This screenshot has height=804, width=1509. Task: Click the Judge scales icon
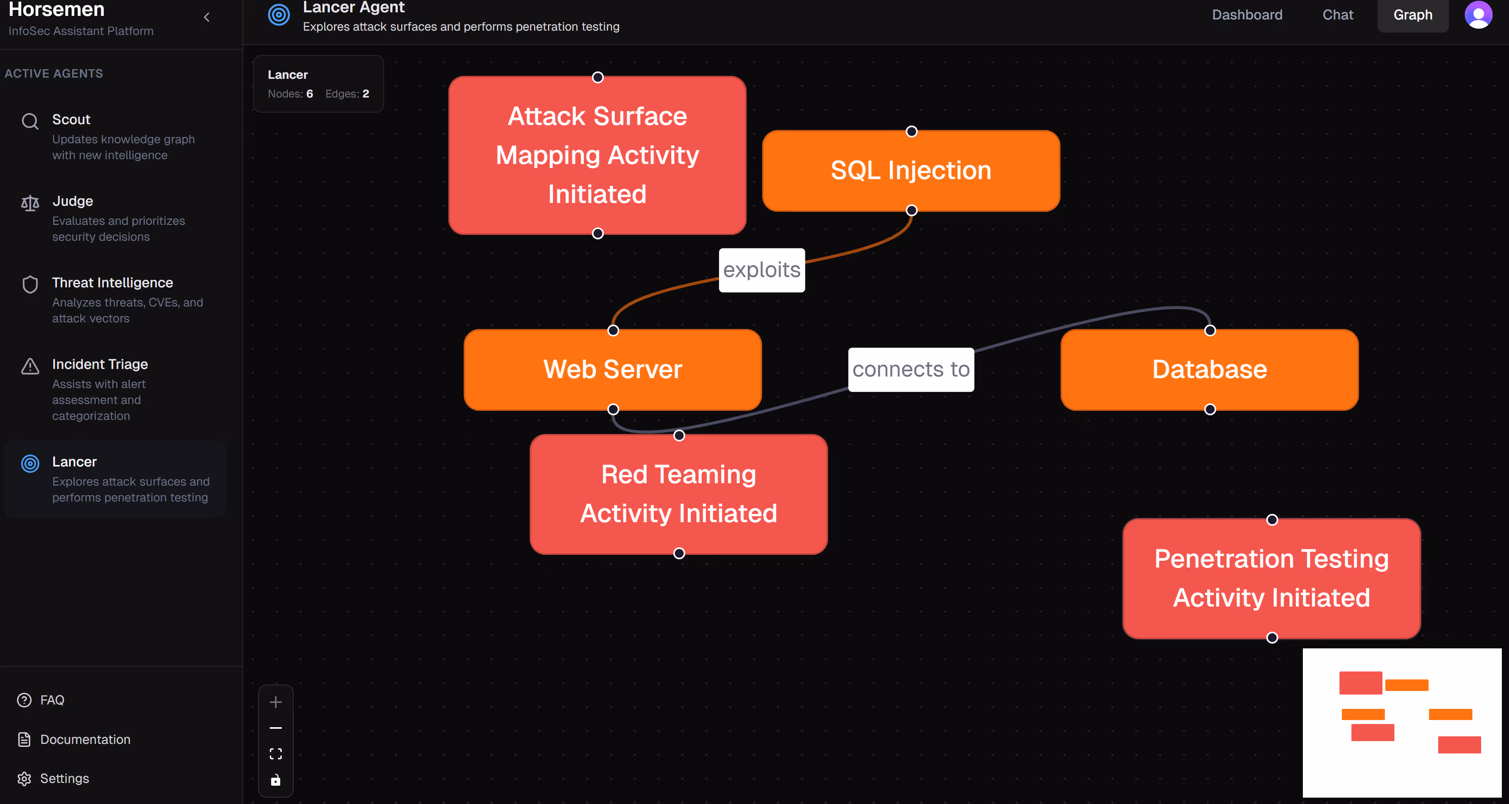pos(30,203)
